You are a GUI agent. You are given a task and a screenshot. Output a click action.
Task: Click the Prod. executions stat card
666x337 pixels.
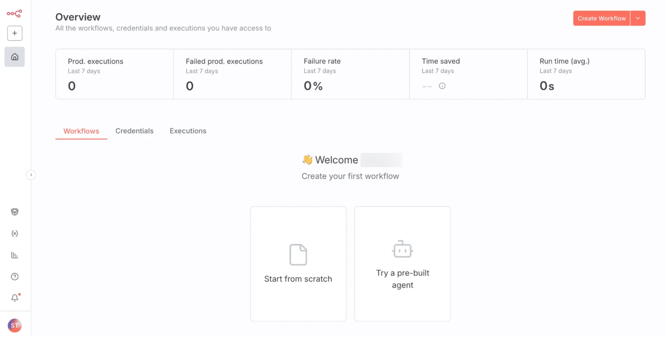pyautogui.click(x=114, y=74)
